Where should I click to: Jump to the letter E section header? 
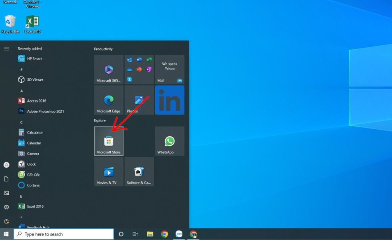(x=21, y=196)
